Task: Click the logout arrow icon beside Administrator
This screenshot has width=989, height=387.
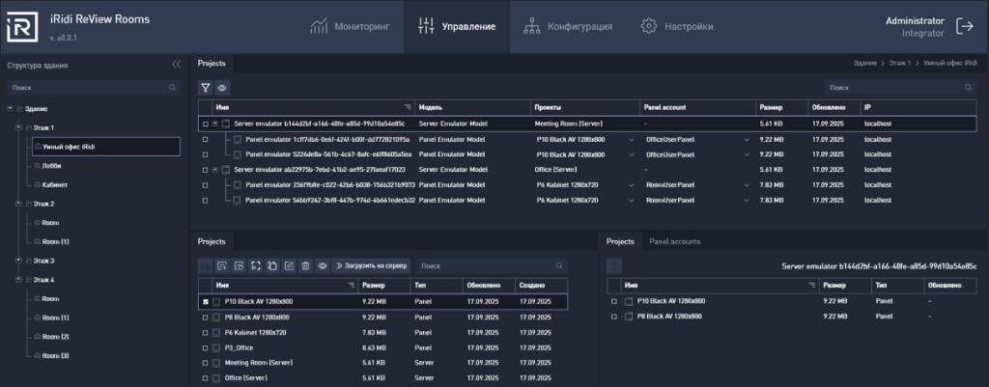Action: click(x=965, y=26)
